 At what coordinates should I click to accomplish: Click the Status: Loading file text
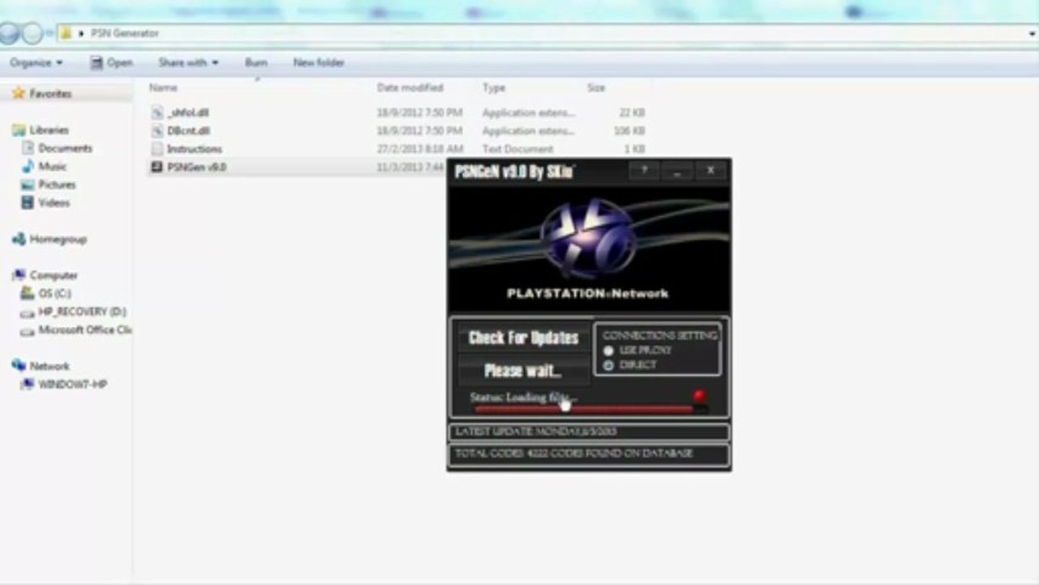[523, 397]
